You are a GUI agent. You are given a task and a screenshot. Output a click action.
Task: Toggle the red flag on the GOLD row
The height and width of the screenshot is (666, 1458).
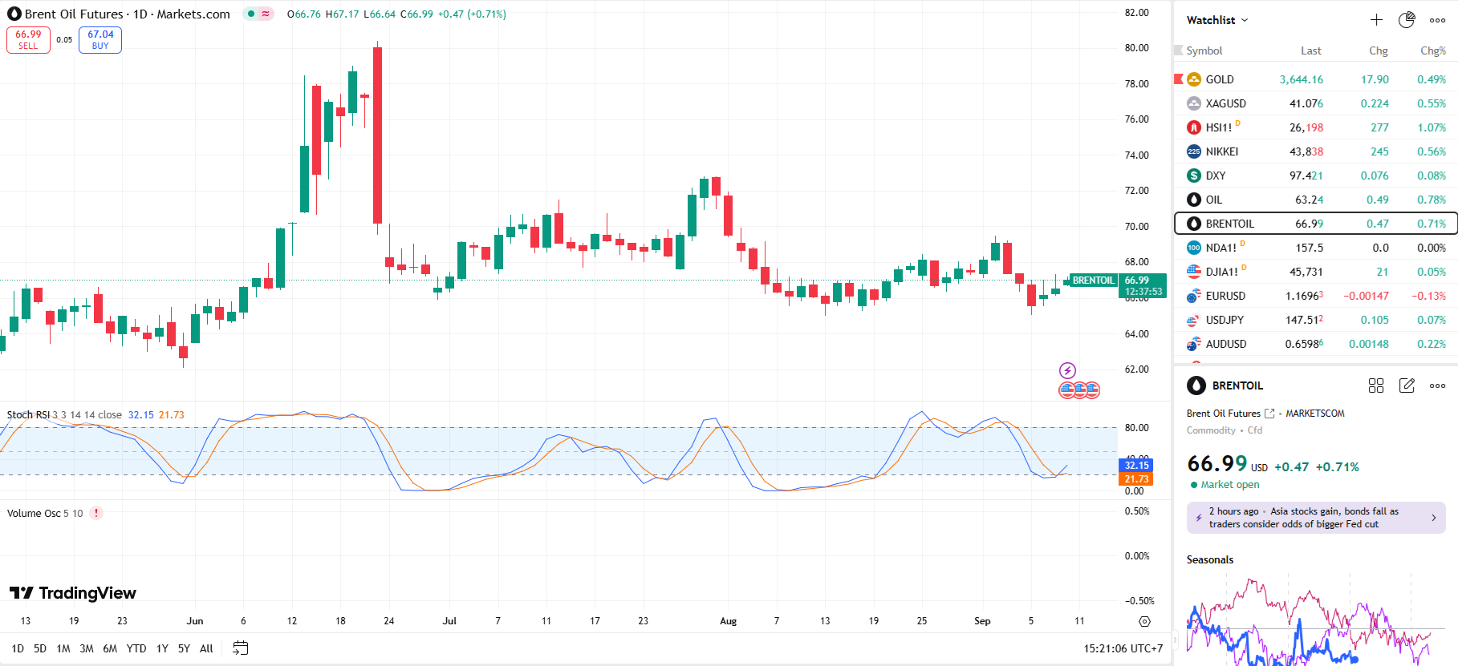click(x=1179, y=79)
